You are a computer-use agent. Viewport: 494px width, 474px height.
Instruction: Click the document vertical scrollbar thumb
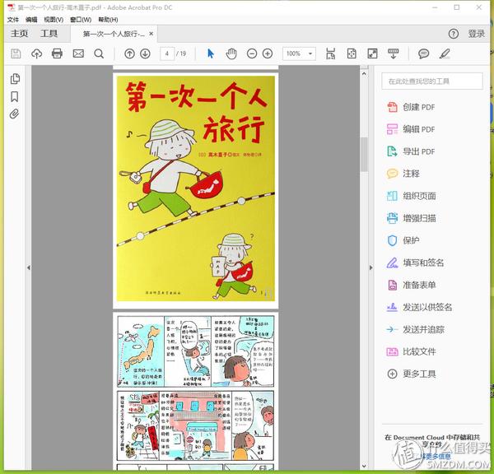click(x=364, y=155)
